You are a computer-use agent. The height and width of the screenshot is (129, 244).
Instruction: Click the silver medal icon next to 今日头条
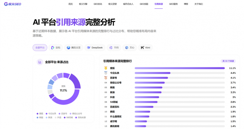pyautogui.click(x=106, y=73)
